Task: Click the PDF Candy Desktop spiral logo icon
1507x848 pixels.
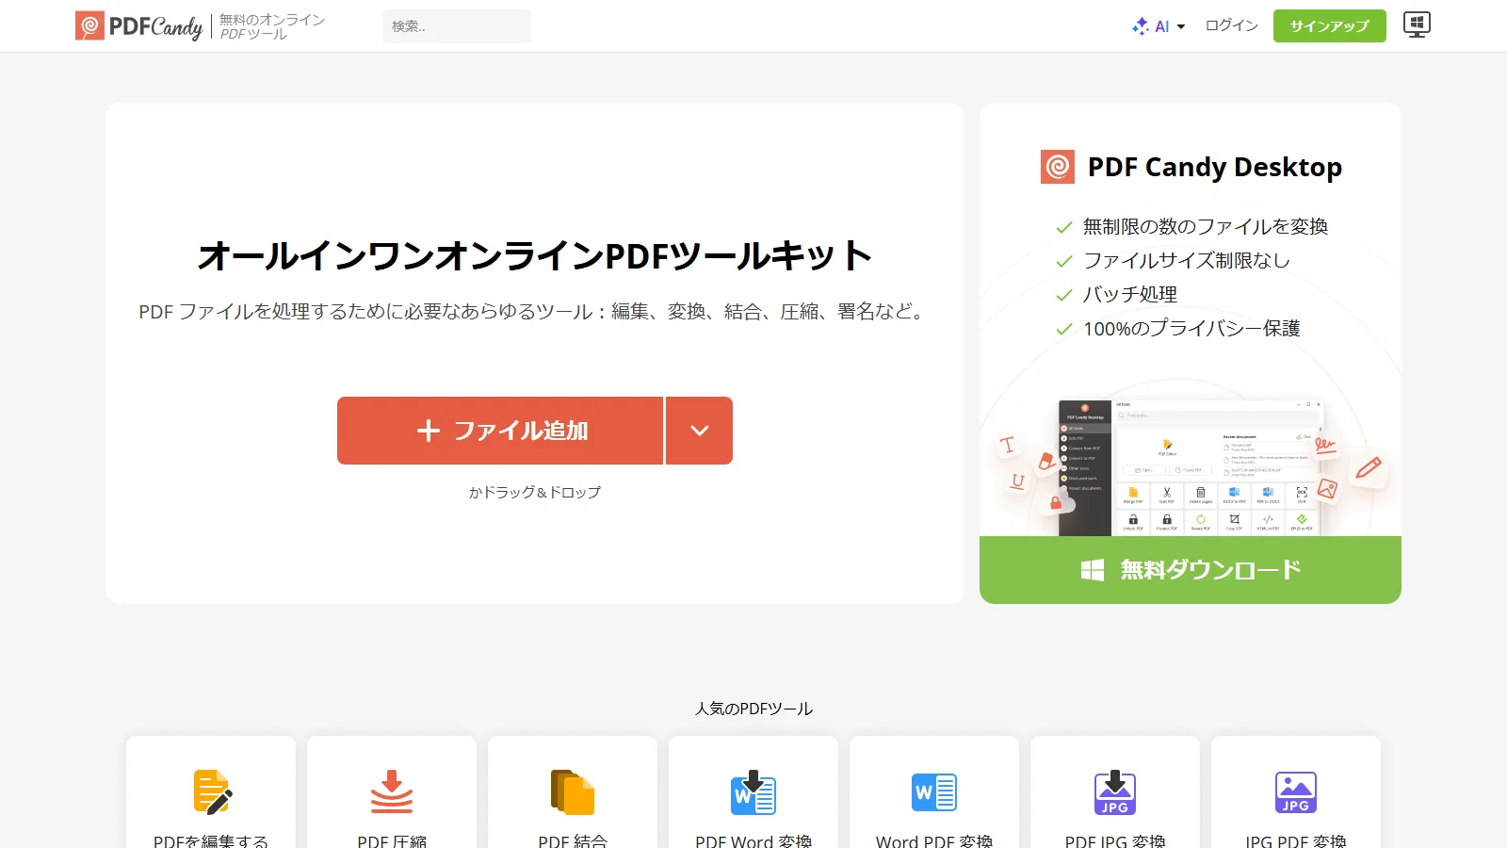Action: tap(1058, 167)
